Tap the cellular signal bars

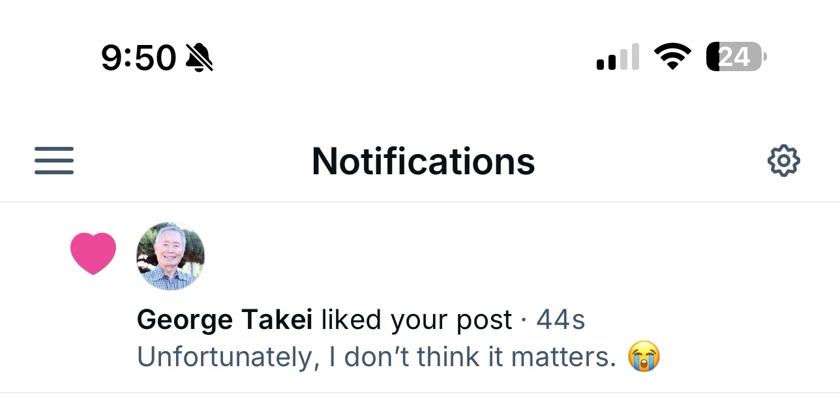point(617,57)
